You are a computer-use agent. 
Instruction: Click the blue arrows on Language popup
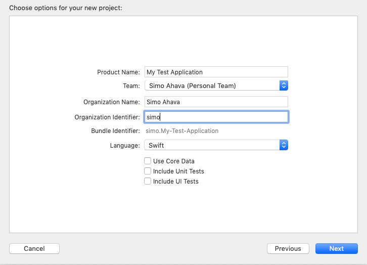tap(284, 145)
